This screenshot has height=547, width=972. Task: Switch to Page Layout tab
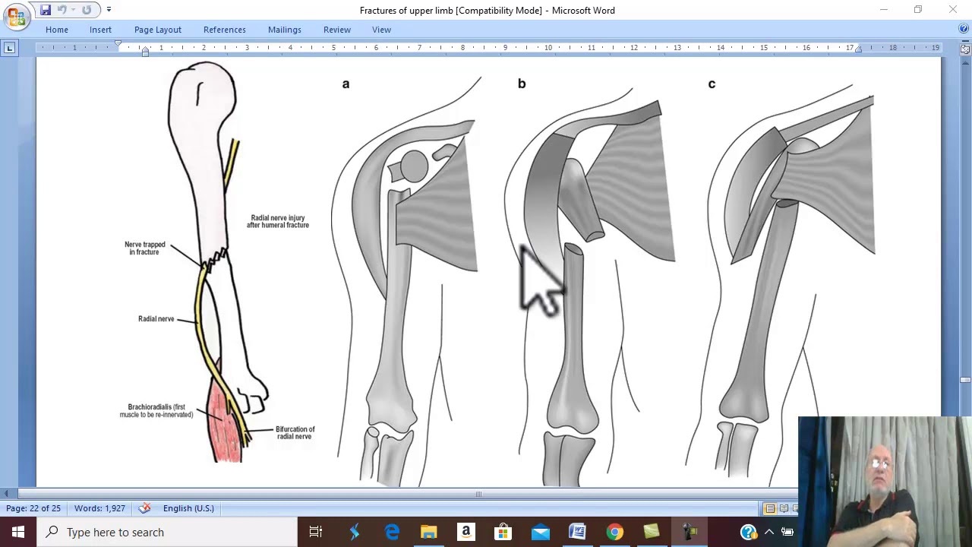158,30
